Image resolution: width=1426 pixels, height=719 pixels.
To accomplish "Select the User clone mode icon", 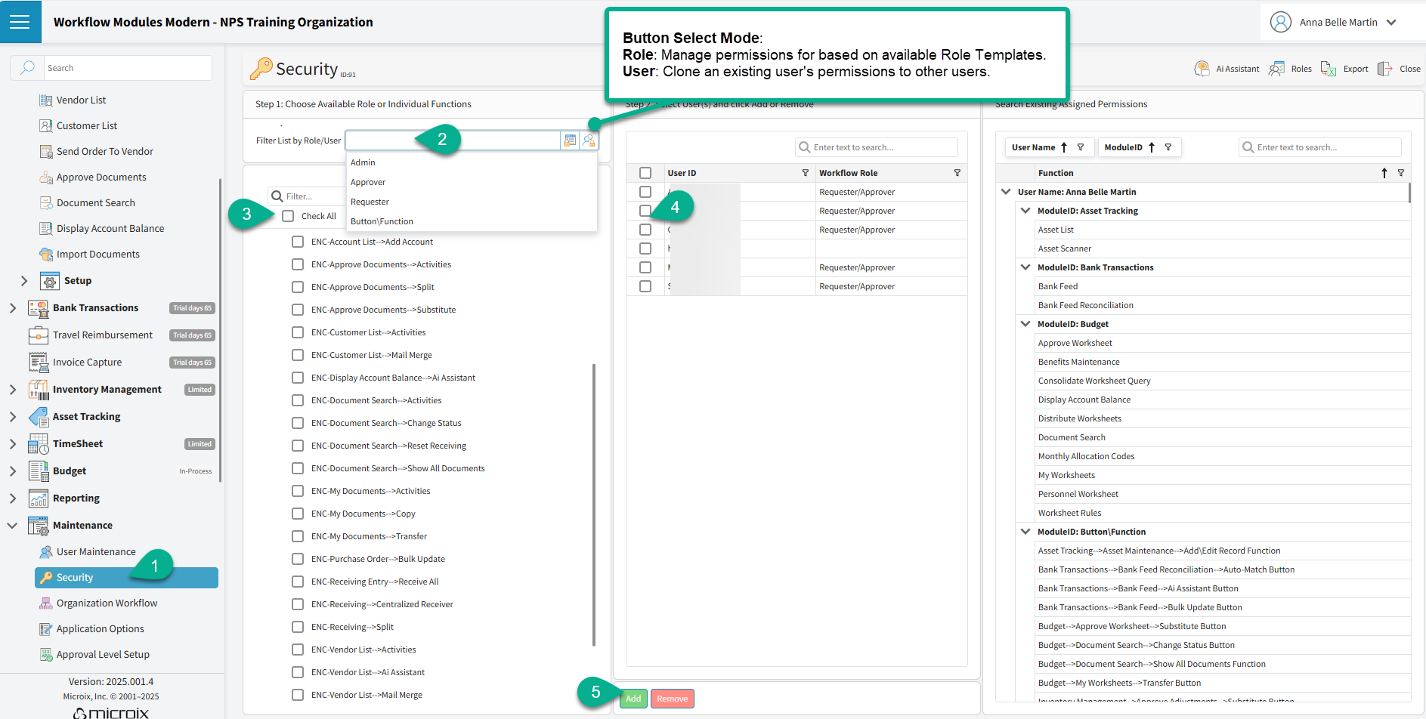I will pos(589,140).
